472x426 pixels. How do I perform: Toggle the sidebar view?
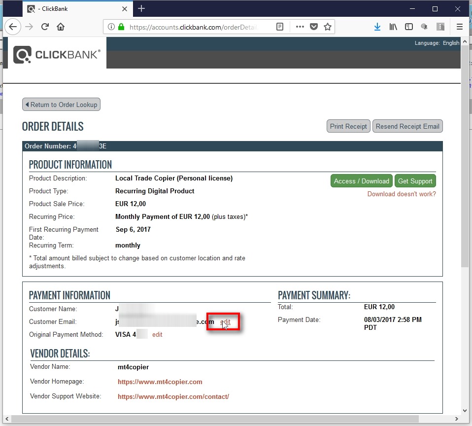pos(409,27)
